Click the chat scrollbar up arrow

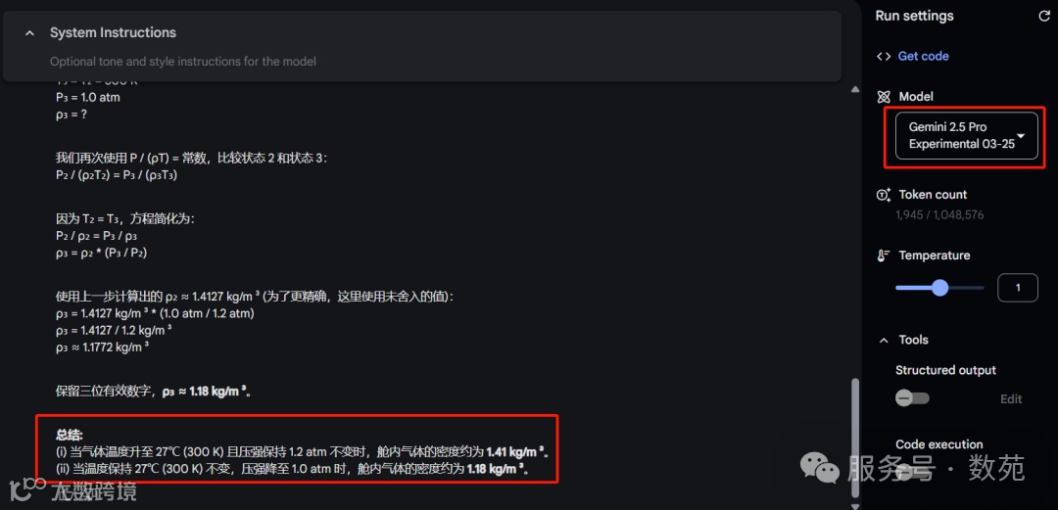[855, 89]
